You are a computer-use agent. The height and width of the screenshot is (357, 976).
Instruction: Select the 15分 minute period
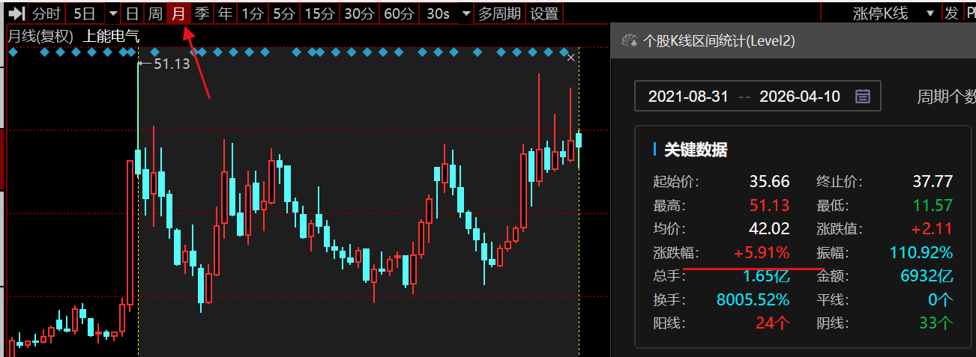[x=320, y=13]
